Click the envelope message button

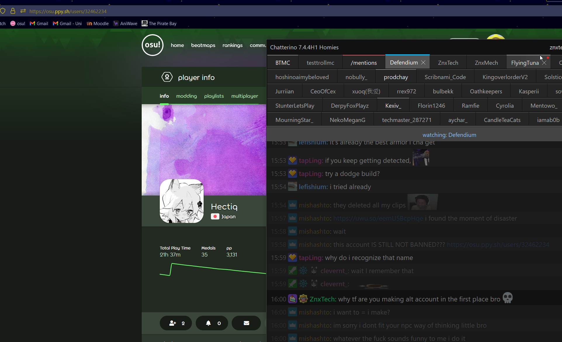pos(246,323)
